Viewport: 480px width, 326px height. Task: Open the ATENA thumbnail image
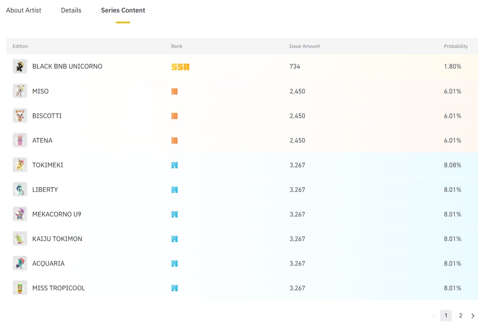click(x=20, y=140)
